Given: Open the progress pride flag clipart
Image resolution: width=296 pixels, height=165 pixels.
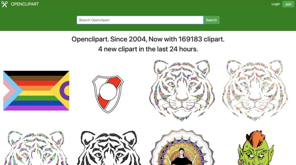Looking at the screenshot, I should [36, 91].
